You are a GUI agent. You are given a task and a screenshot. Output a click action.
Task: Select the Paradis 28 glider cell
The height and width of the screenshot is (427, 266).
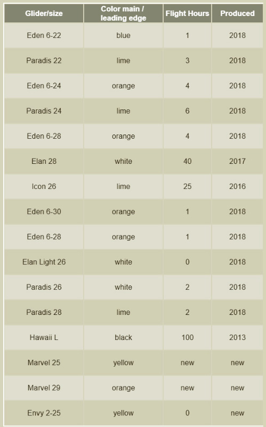[44, 312]
